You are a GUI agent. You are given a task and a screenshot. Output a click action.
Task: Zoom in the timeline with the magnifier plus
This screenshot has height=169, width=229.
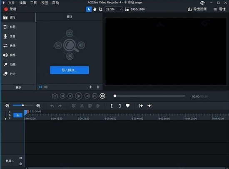coord(38,106)
